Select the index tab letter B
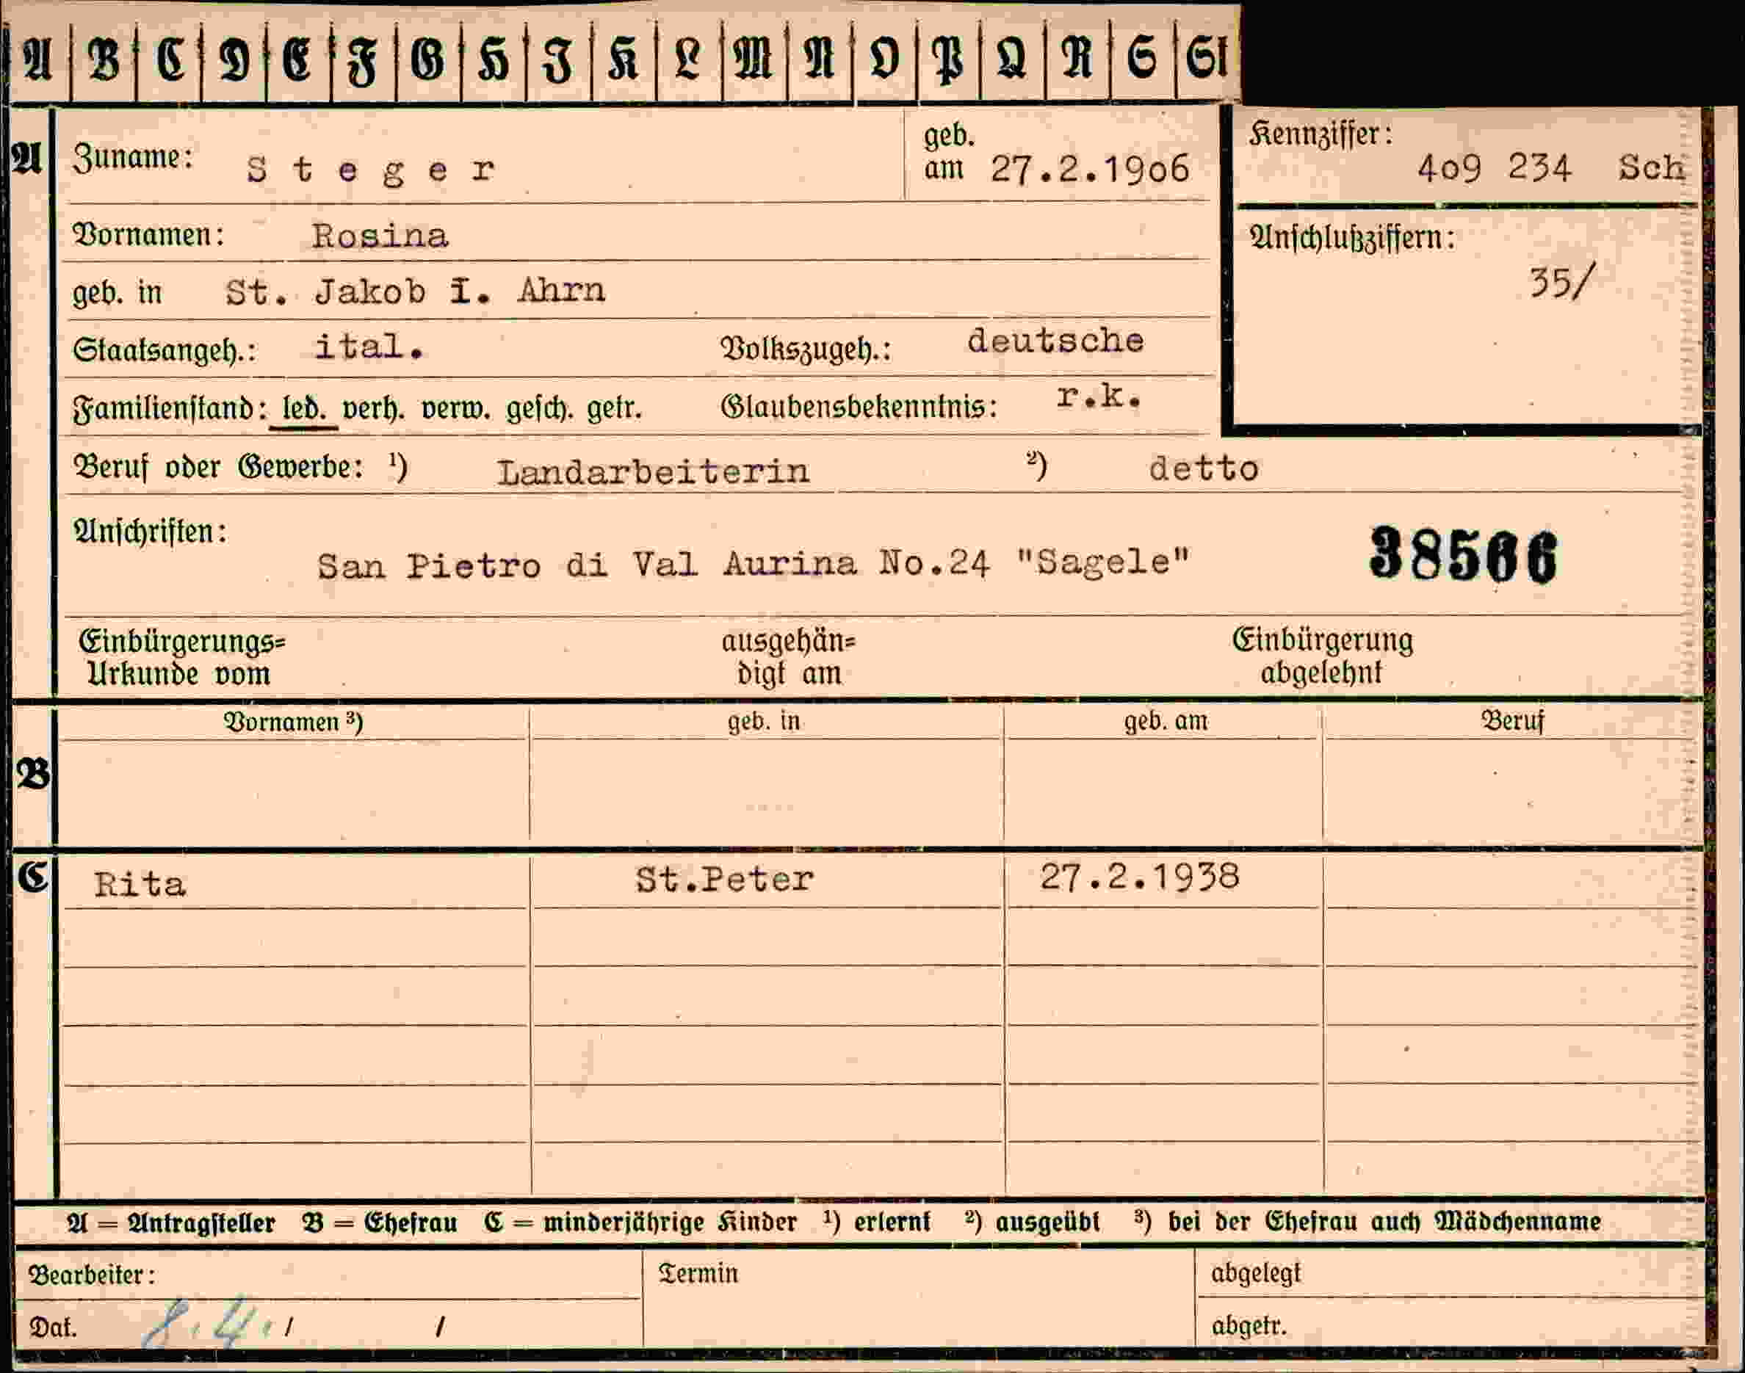This screenshot has width=1745, height=1373. point(104,61)
